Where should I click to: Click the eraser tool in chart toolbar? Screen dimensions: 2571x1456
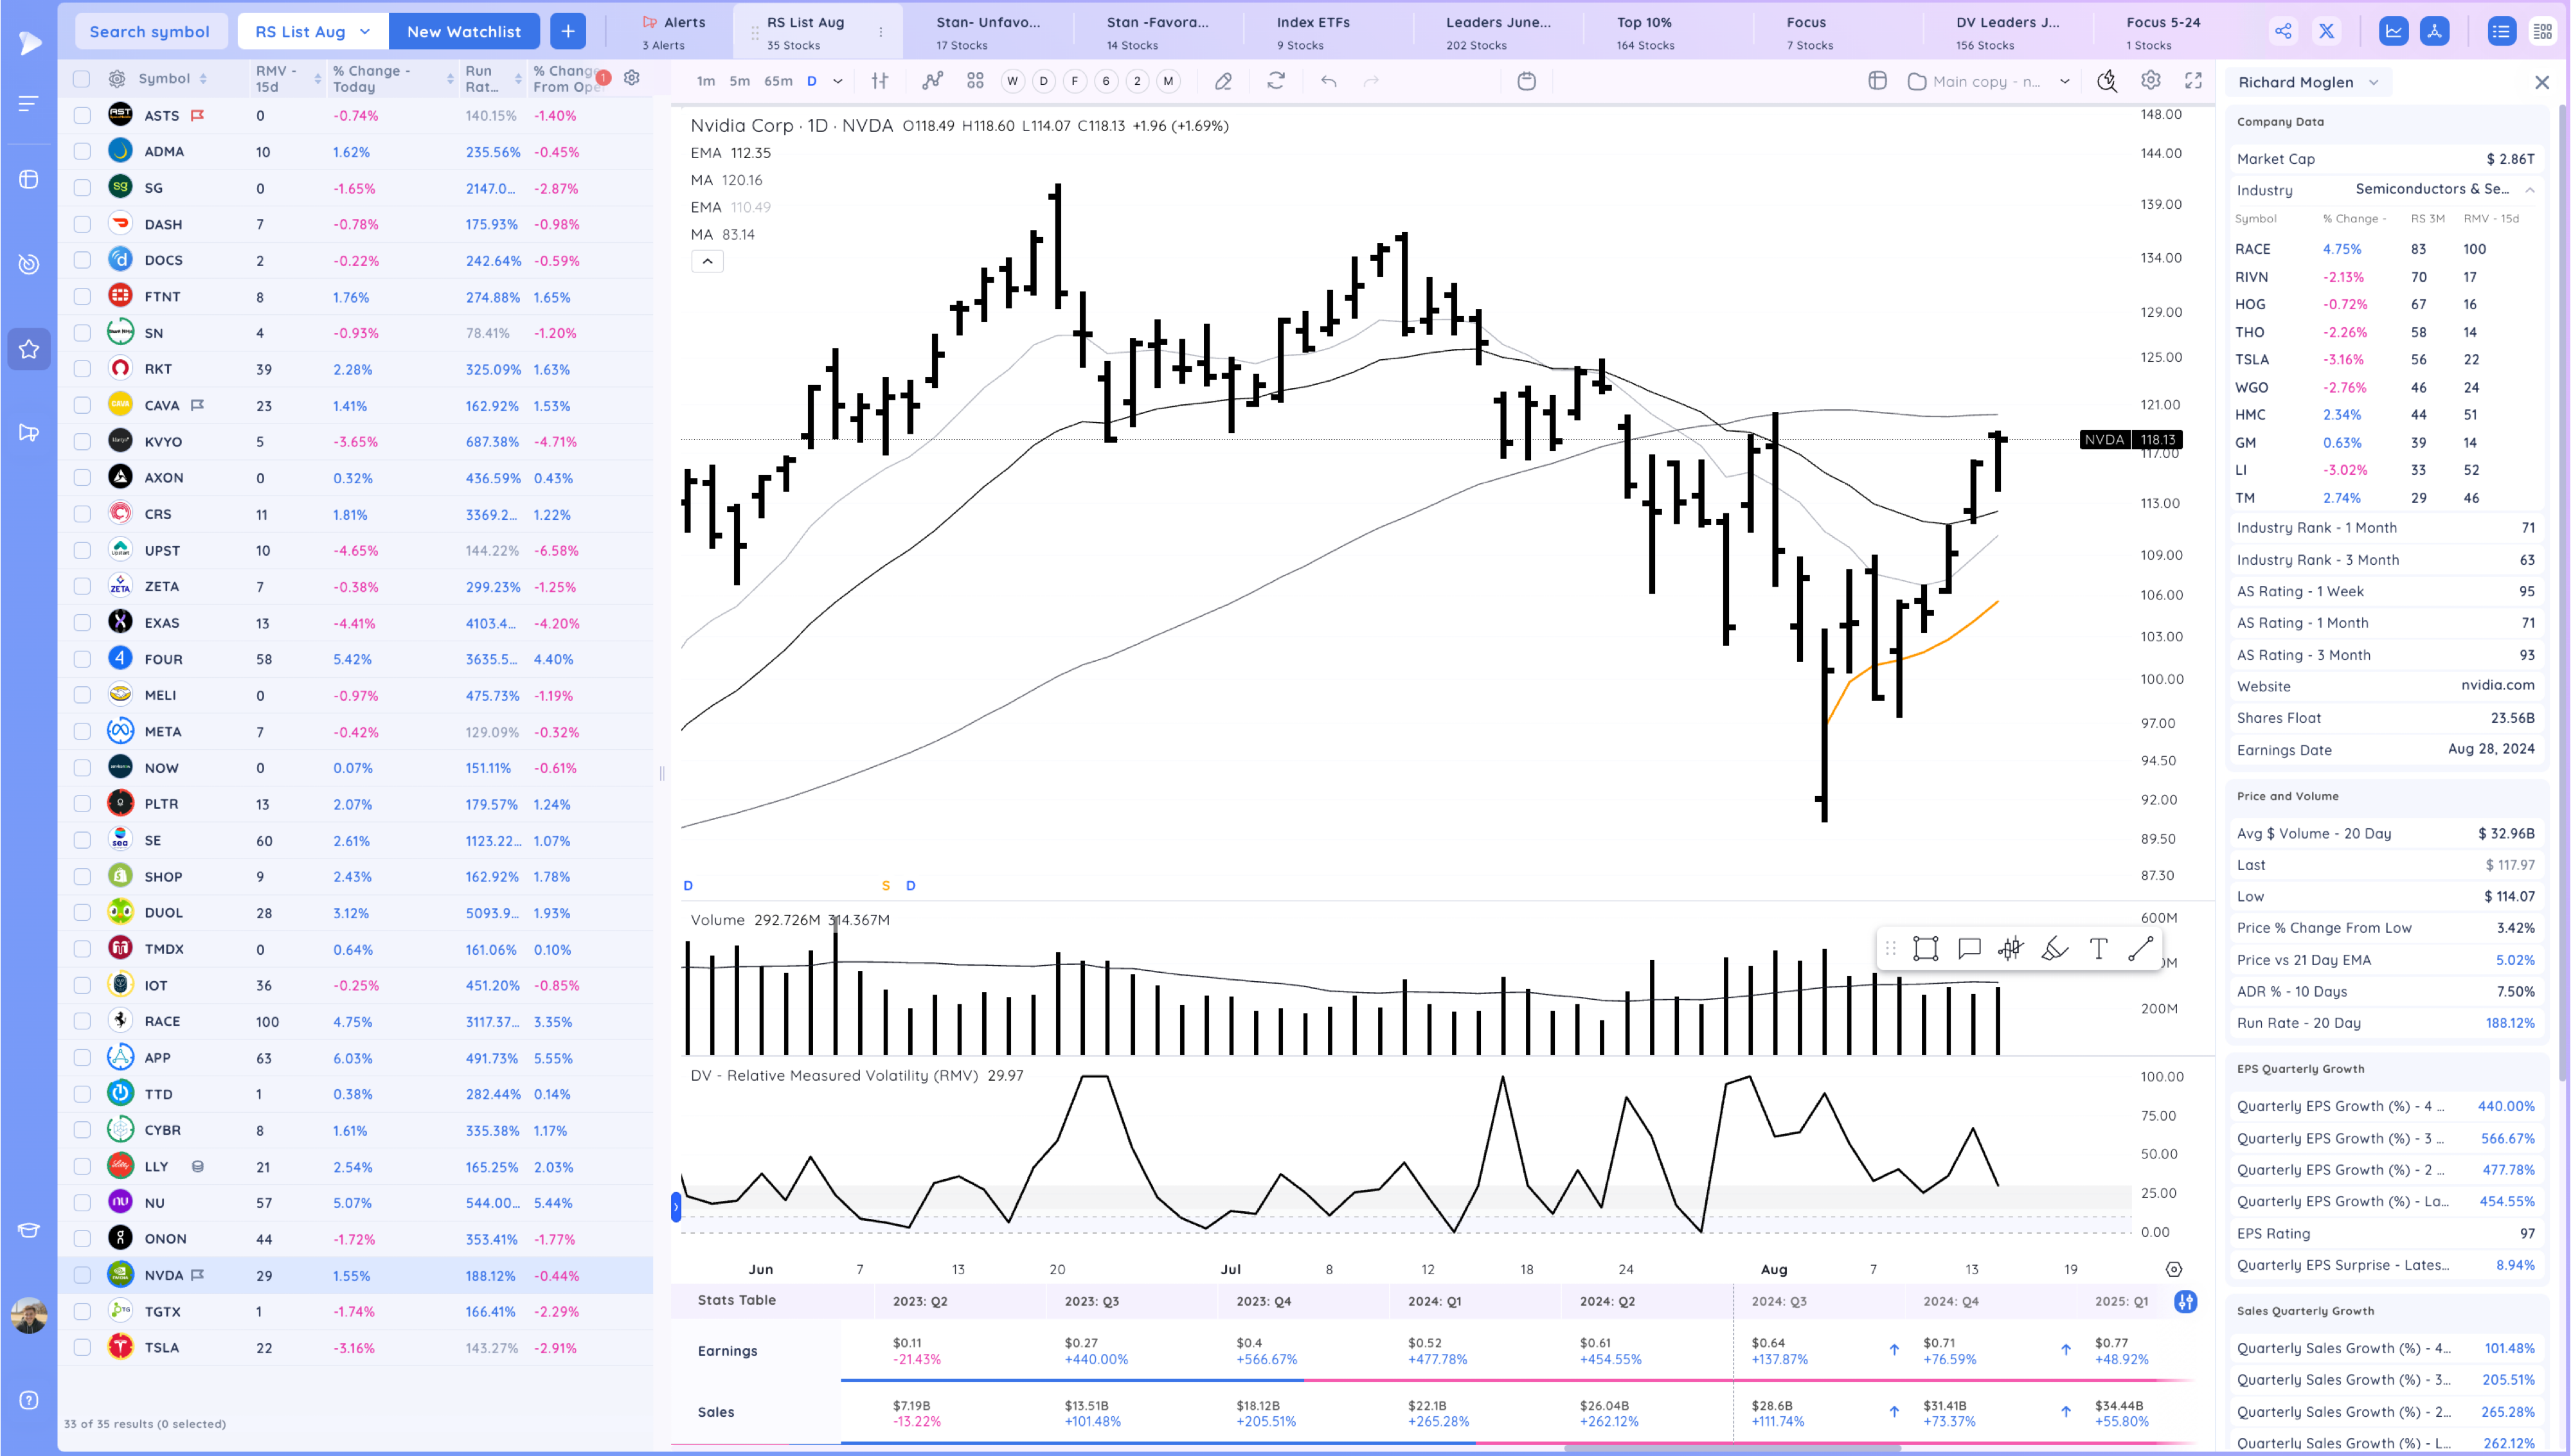[1223, 81]
